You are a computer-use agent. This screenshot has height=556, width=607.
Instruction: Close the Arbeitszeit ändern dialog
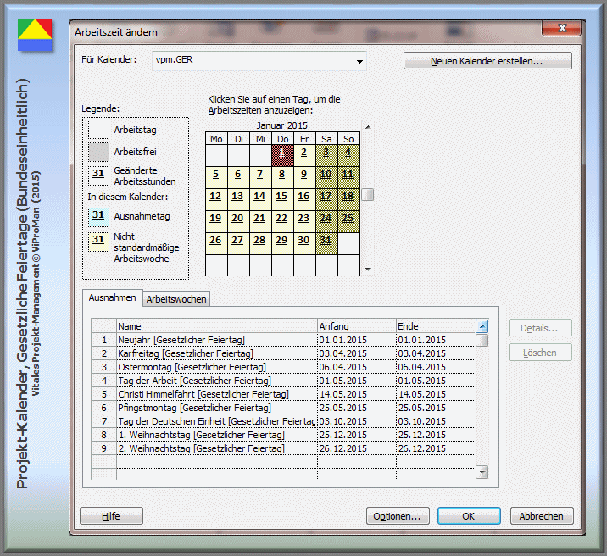(x=562, y=28)
